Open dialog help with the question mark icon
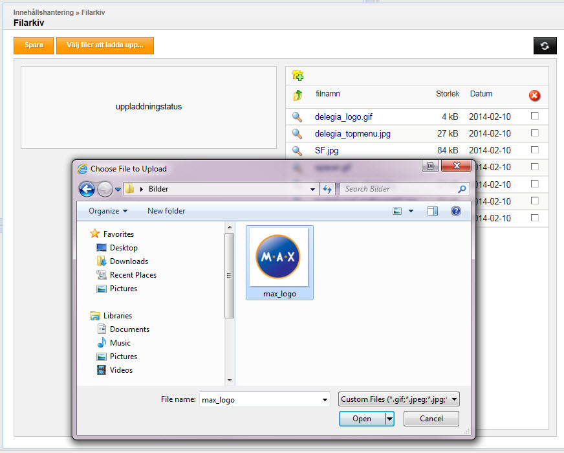The image size is (564, 453). coord(456,211)
